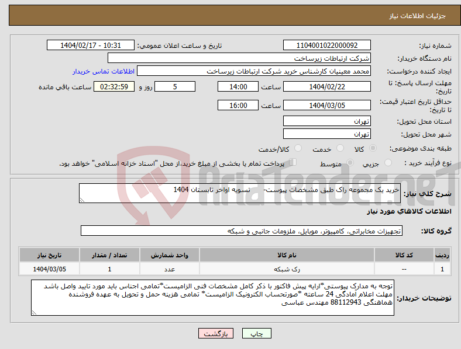Screen dimensions: 461x349
Task: Click the response deadline date 1404/02/22
Action: coord(326,86)
